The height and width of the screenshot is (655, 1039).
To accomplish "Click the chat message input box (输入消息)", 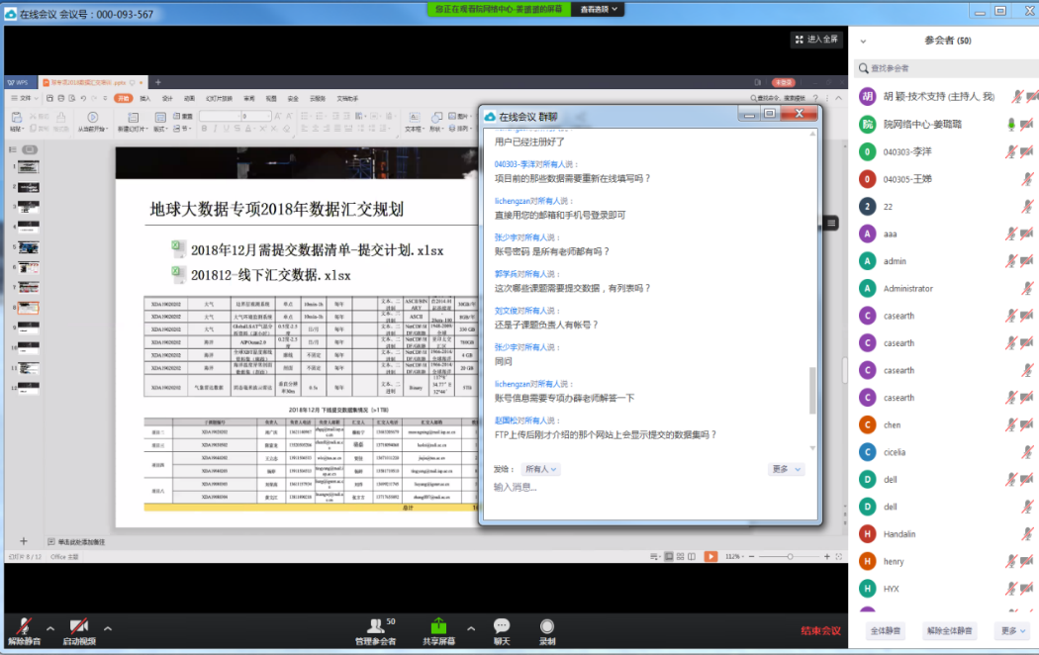I will pyautogui.click(x=648, y=488).
